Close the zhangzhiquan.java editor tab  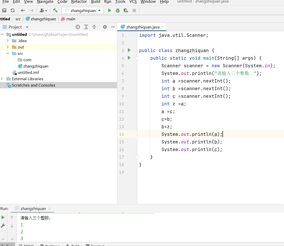(163, 27)
